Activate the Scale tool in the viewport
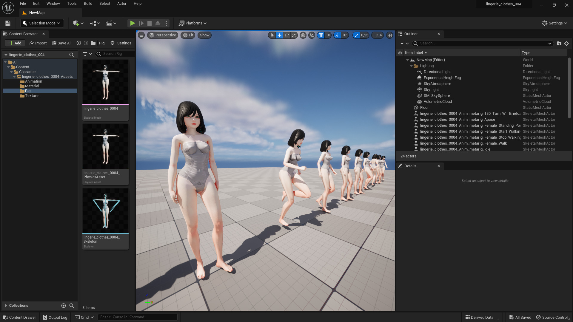This screenshot has width=573, height=322. 294,35
